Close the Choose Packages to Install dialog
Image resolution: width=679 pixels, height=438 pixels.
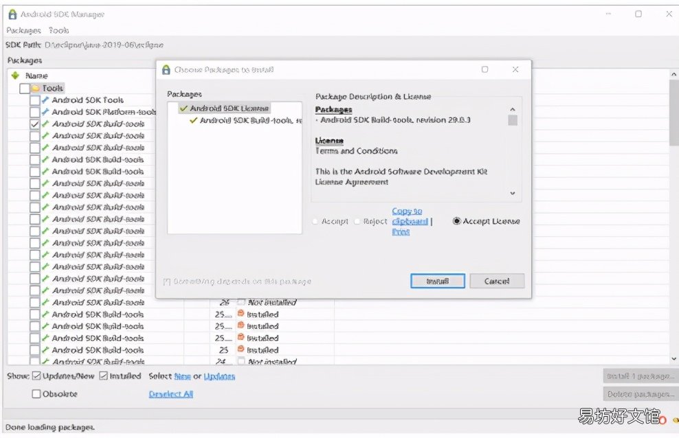515,69
